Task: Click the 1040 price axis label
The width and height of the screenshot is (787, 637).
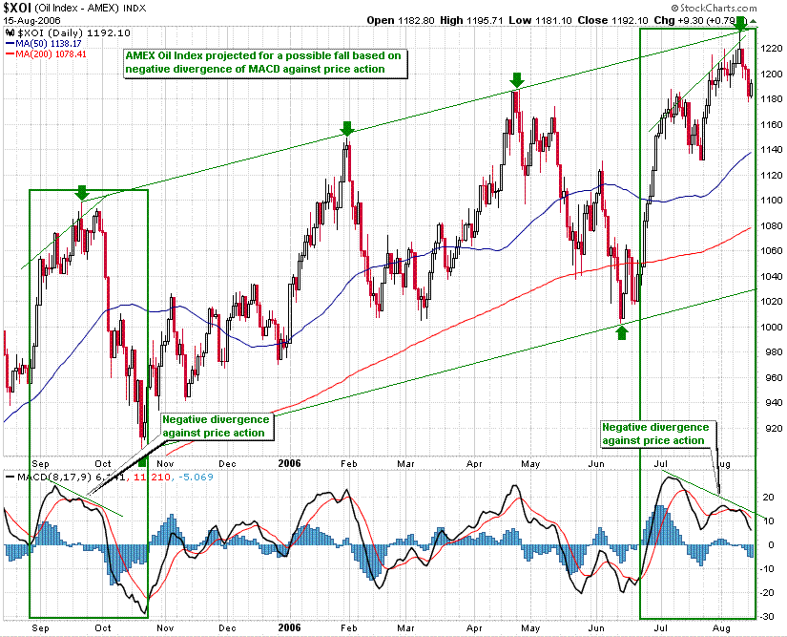Action: click(x=772, y=276)
